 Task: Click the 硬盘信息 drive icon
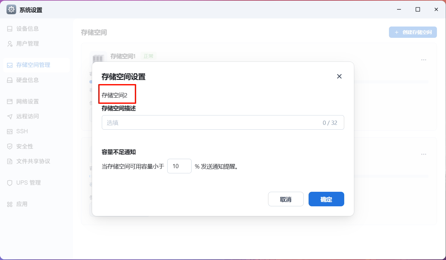click(x=10, y=80)
